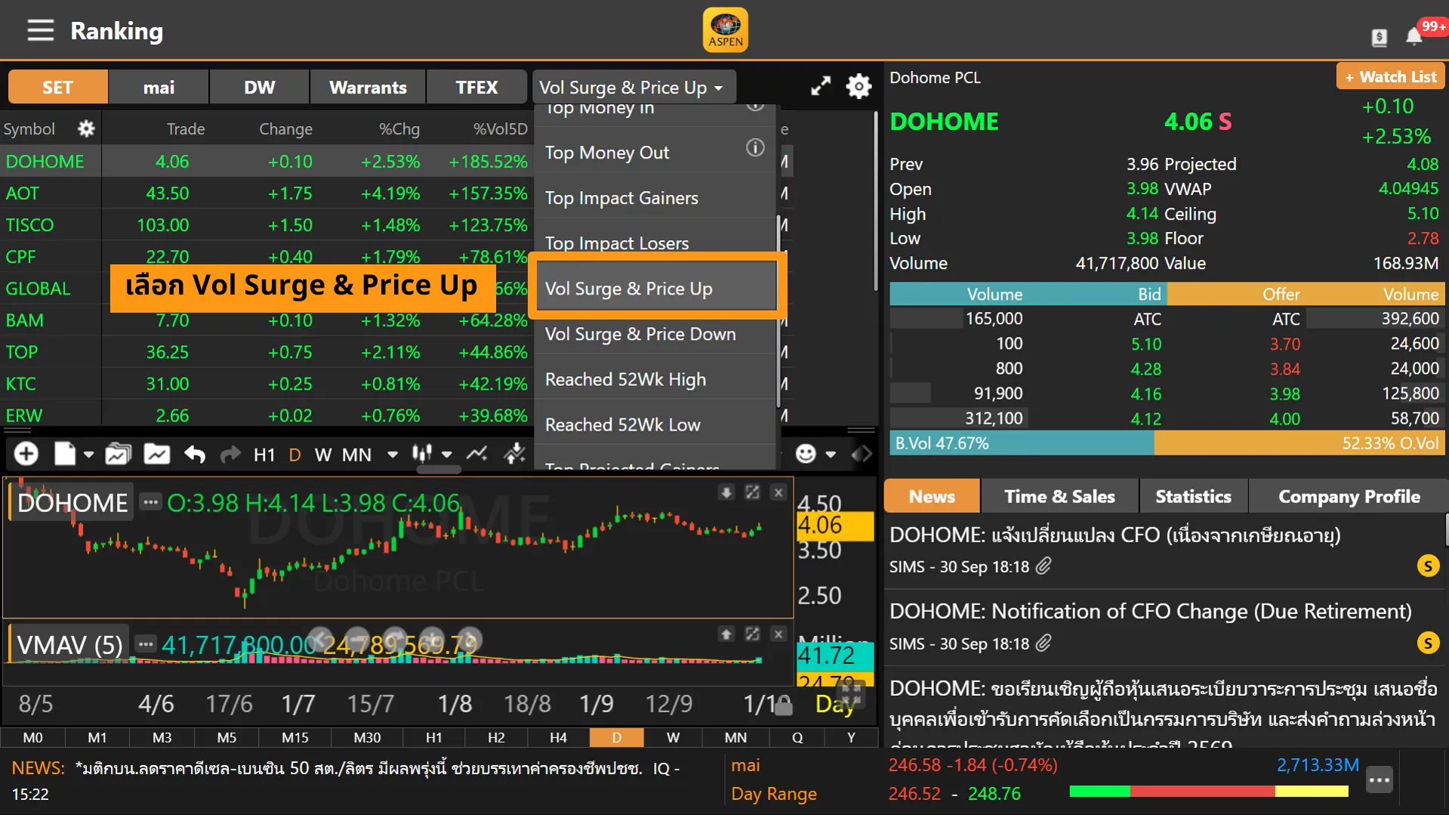
Task: Open the notifications bell
Action: click(x=1414, y=36)
